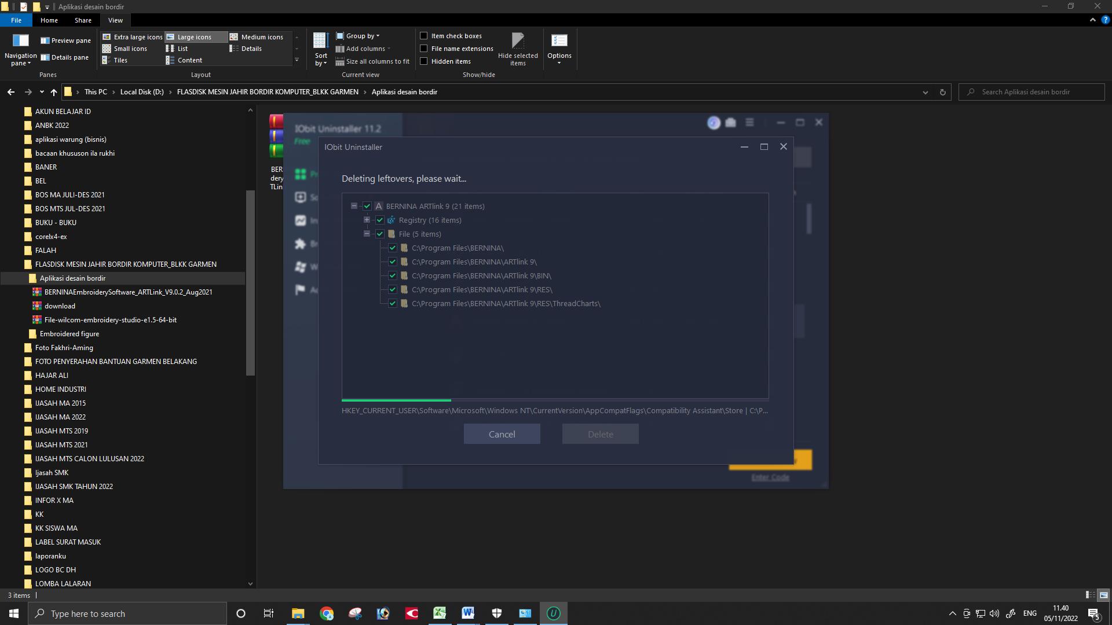The height and width of the screenshot is (625, 1112).
Task: Collapse the File (5 items) tree node
Action: (x=367, y=234)
